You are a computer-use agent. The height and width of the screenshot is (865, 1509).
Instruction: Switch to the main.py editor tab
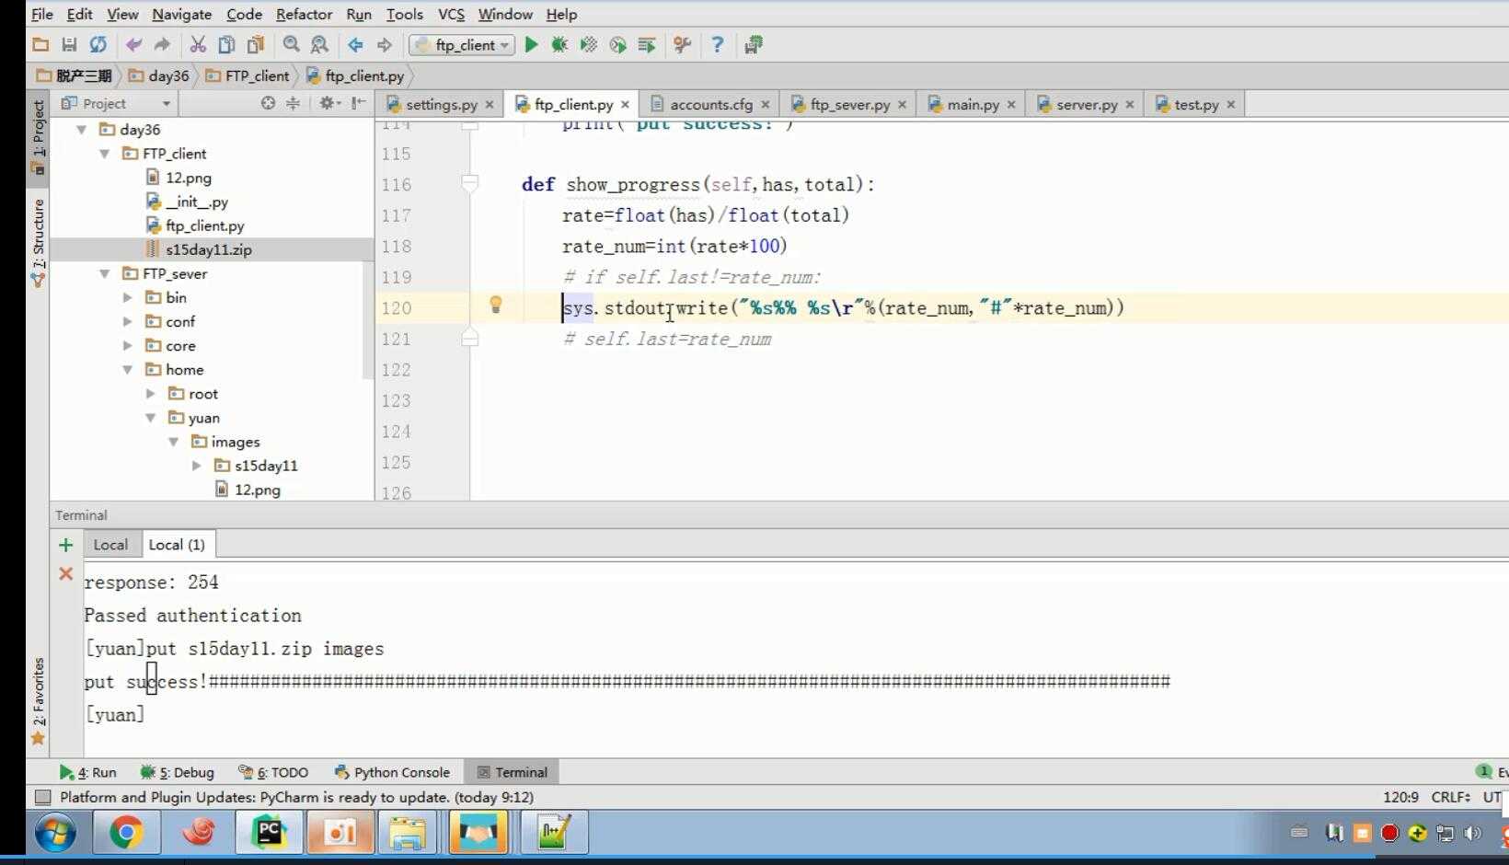972,104
